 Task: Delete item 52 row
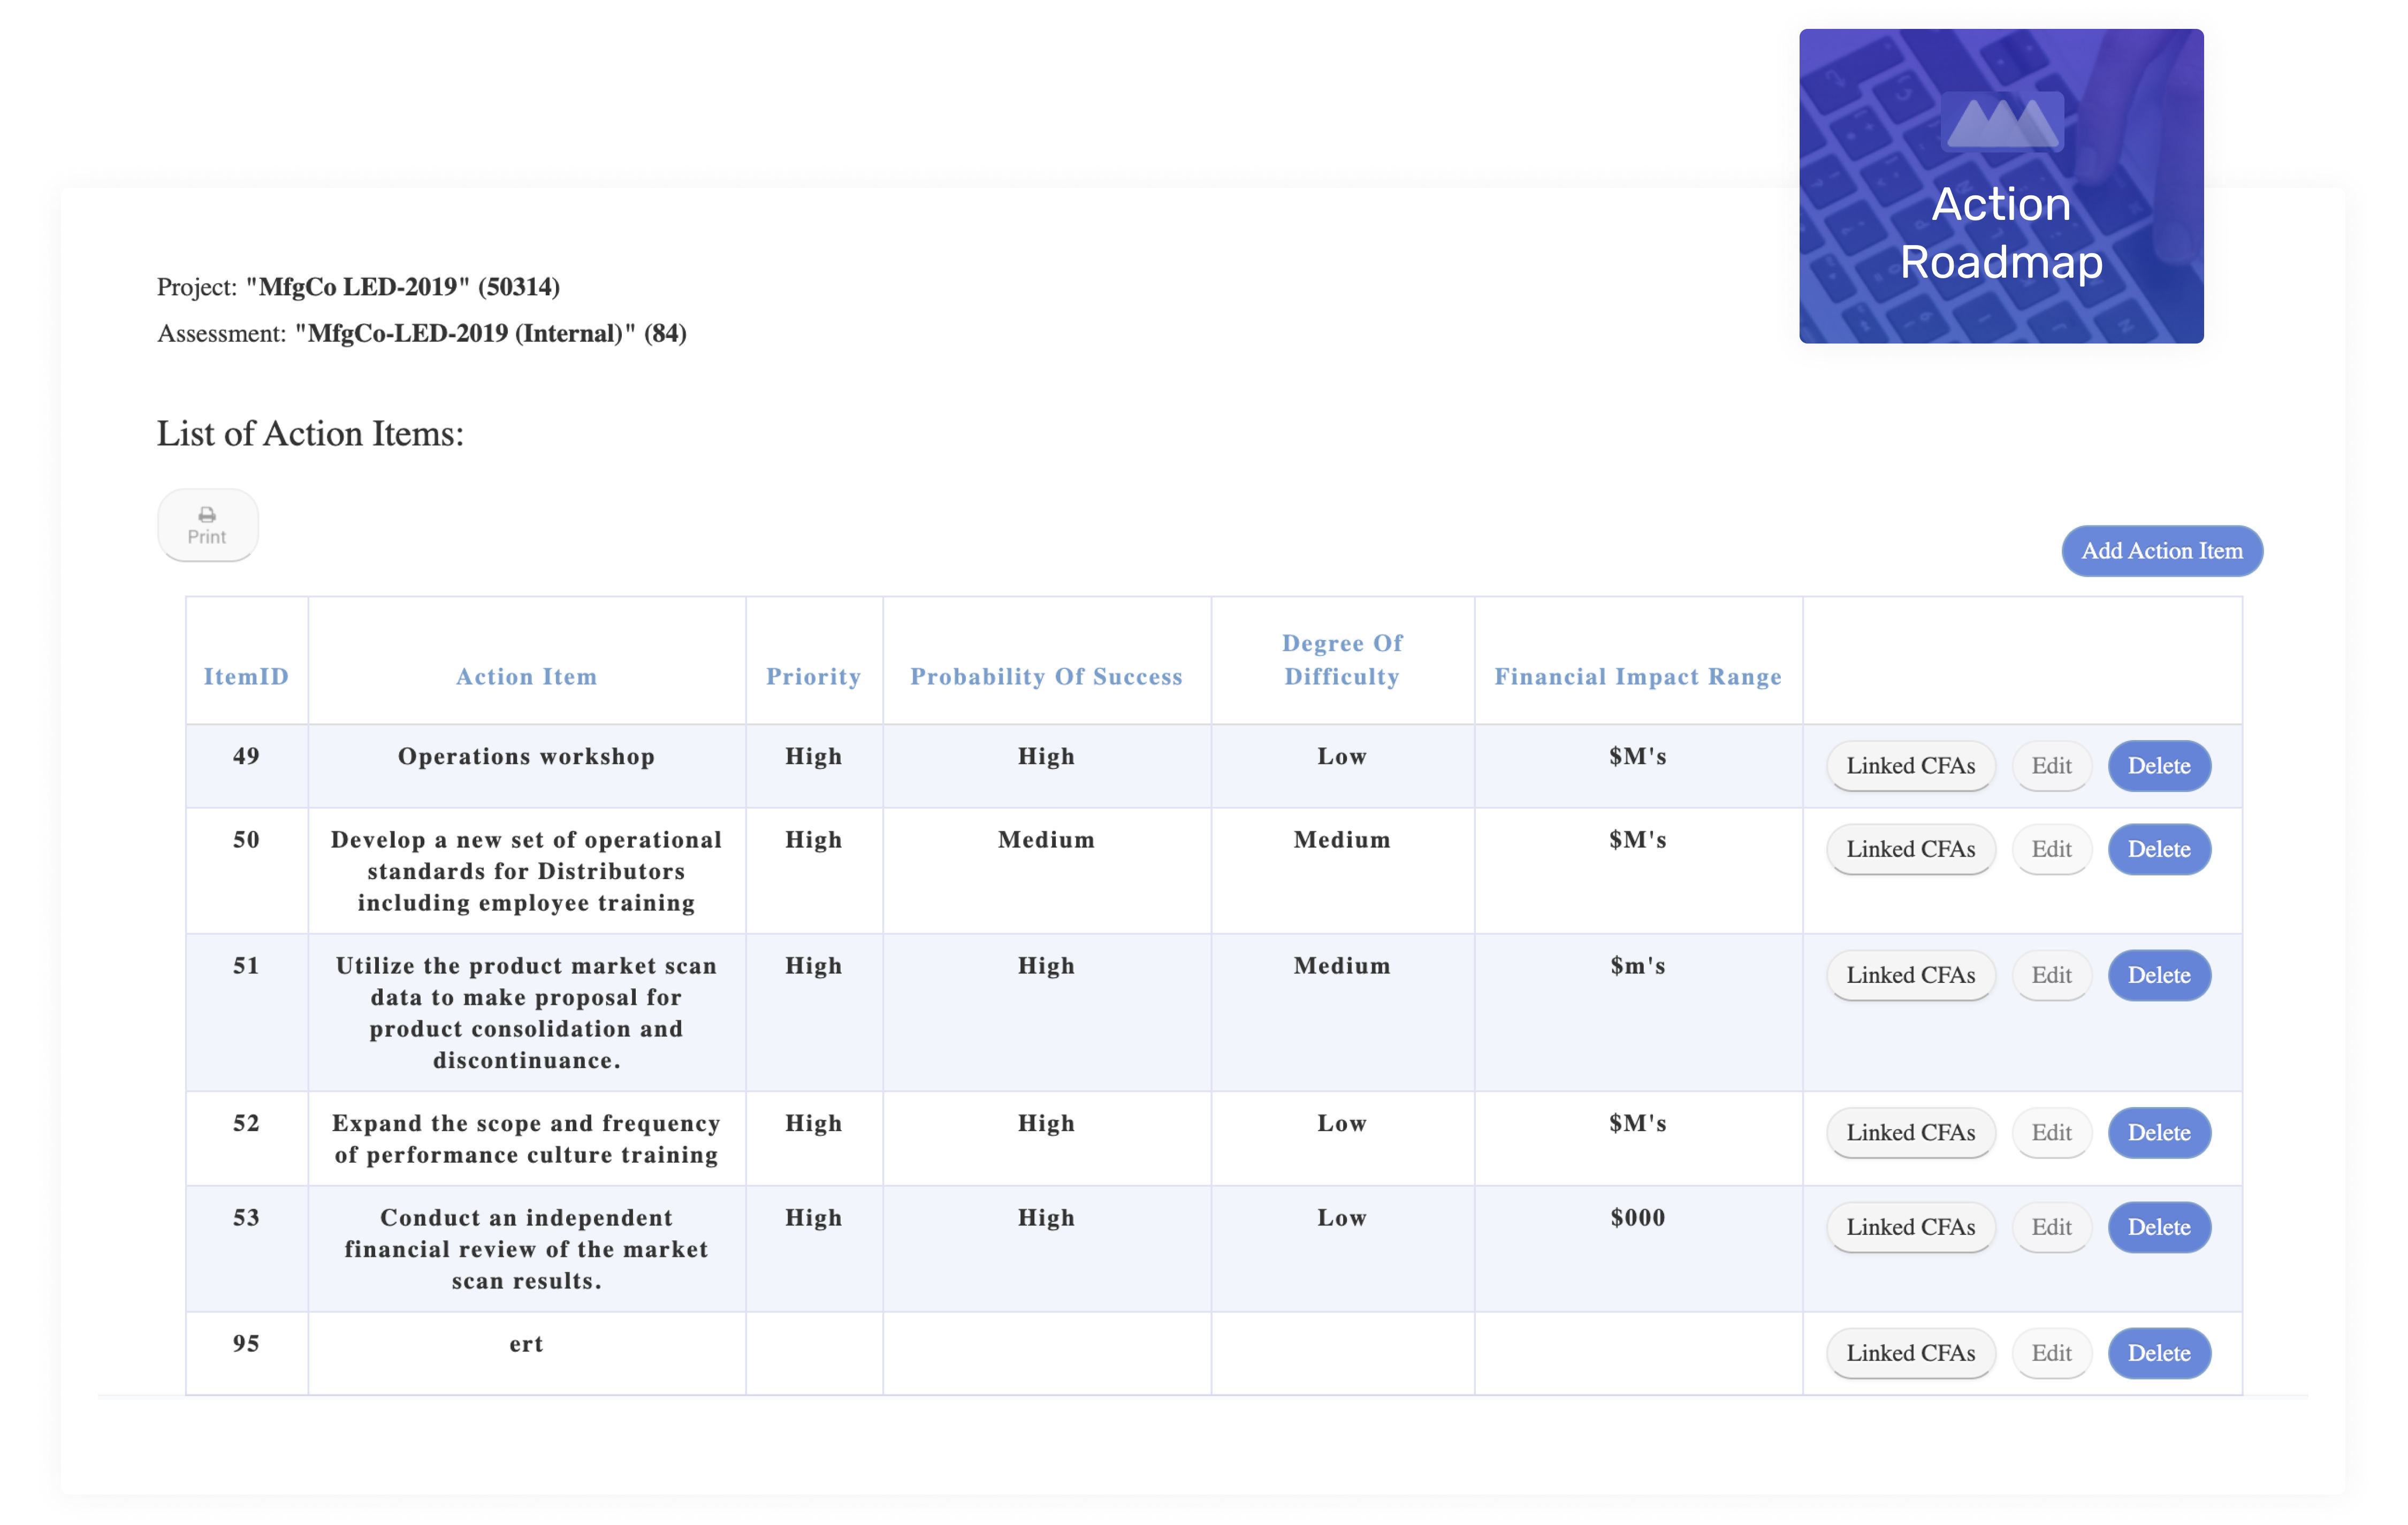pos(2159,1133)
